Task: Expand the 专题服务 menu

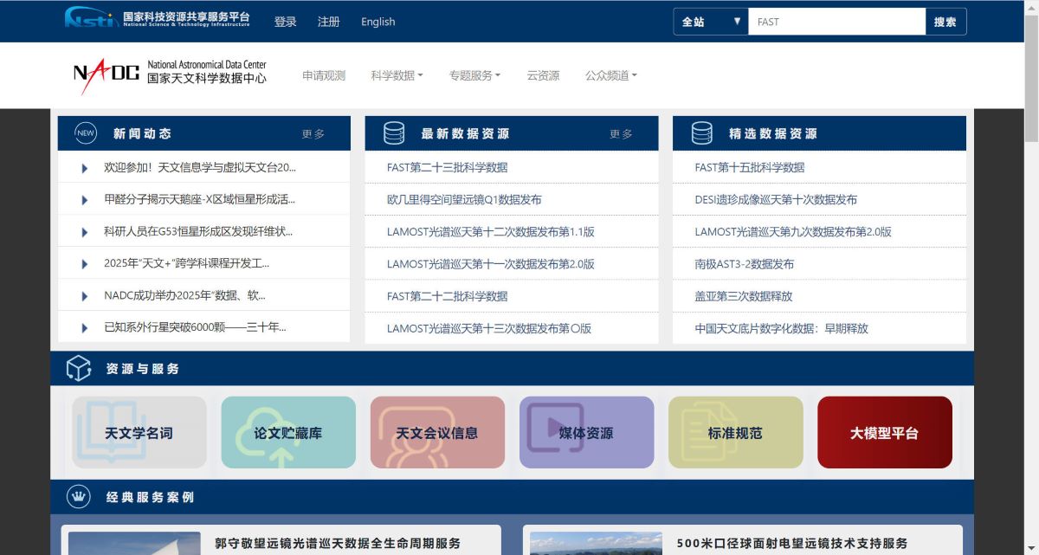Action: (x=474, y=76)
